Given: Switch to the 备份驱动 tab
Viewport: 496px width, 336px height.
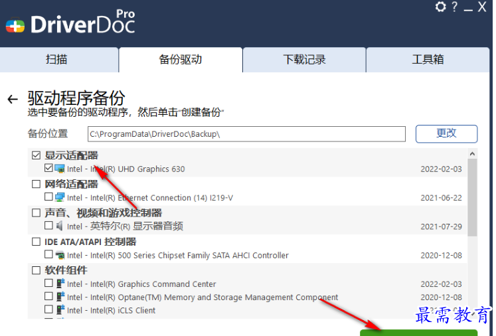Looking at the screenshot, I should point(181,60).
